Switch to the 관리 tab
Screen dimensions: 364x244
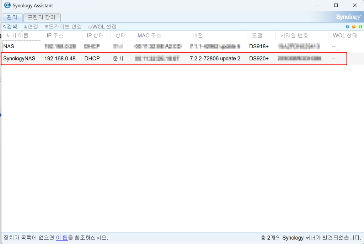[12, 17]
